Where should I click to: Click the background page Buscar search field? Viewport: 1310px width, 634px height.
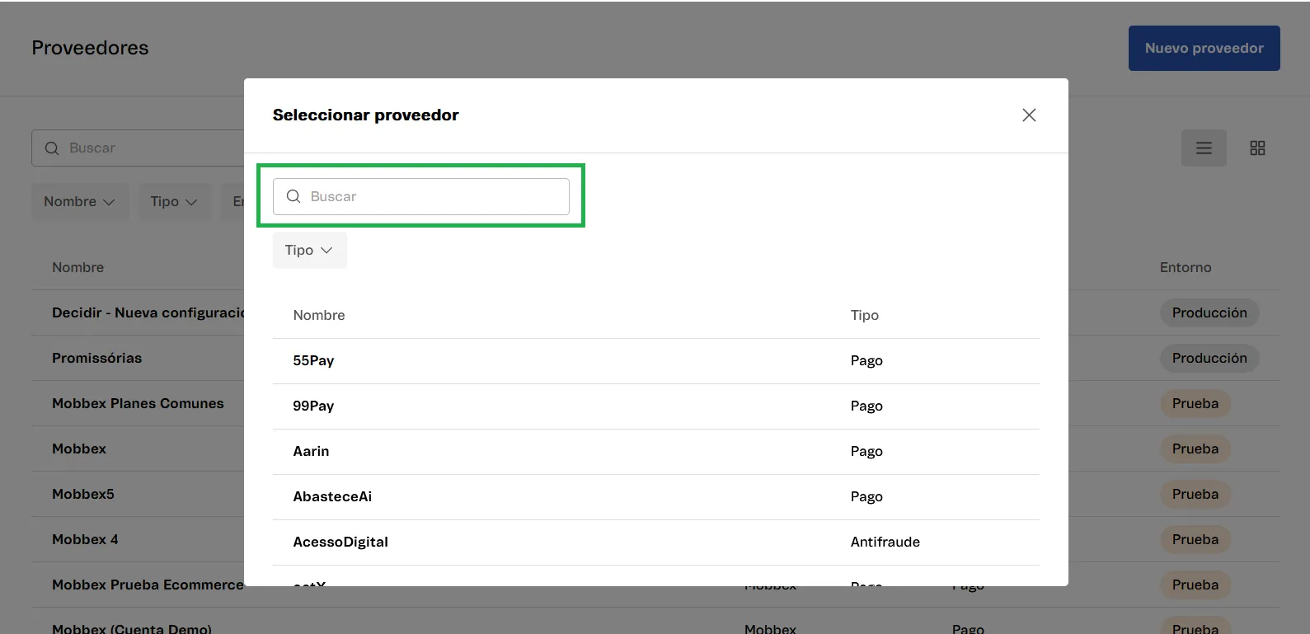138,148
